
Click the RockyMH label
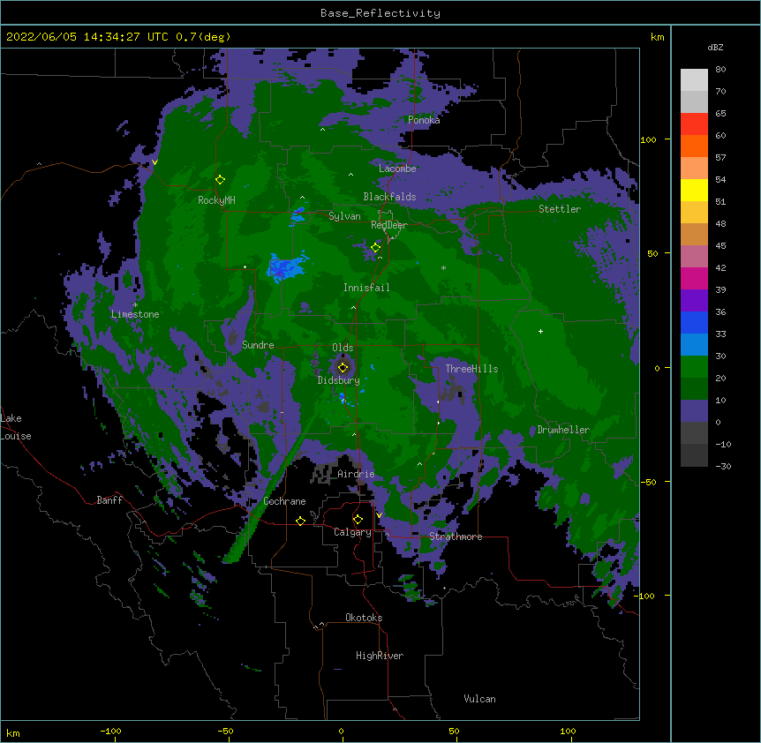point(216,200)
